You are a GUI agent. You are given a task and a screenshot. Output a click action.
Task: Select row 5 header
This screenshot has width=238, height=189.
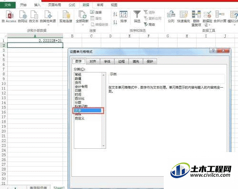pyautogui.click(x=4, y=60)
